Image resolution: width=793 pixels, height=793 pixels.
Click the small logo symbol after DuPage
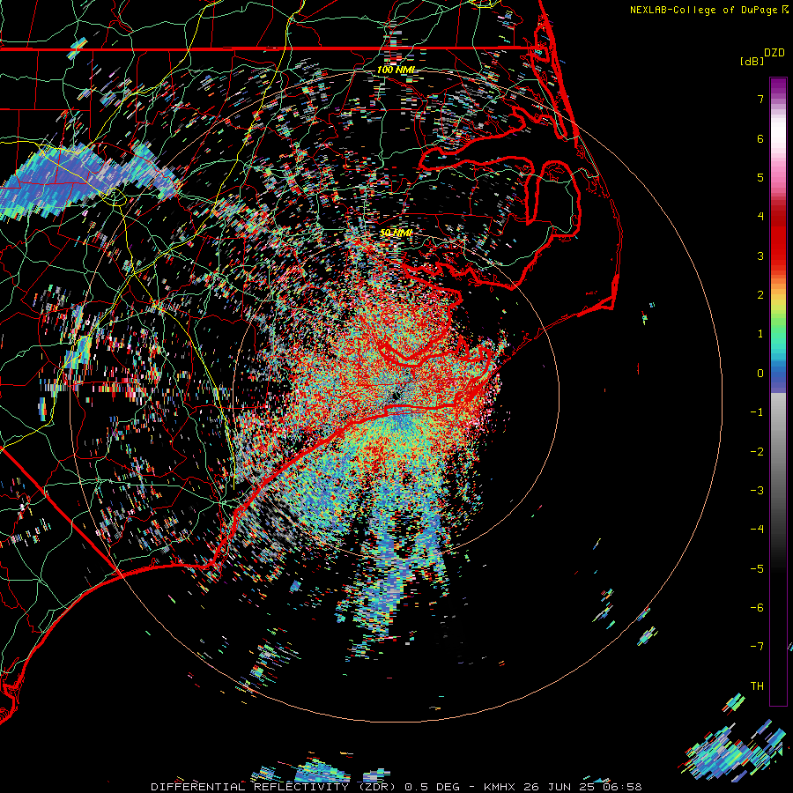[x=785, y=10]
